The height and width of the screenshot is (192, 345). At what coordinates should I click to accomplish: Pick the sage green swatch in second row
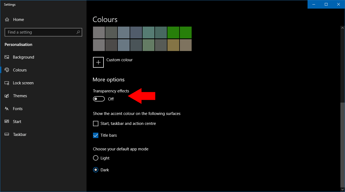(x=149, y=45)
